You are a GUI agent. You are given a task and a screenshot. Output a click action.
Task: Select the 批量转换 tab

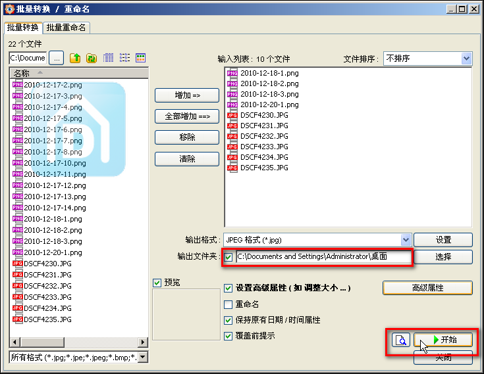tap(23, 28)
